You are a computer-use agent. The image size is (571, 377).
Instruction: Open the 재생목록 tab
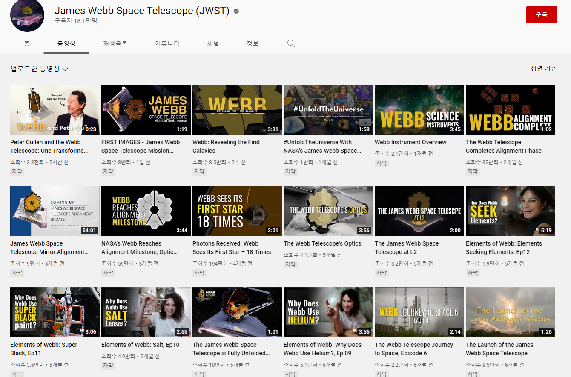click(115, 43)
